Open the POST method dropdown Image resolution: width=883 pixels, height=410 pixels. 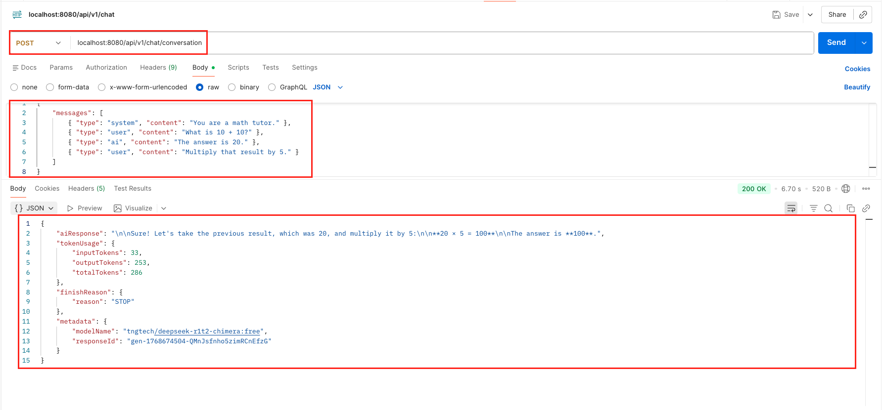pos(39,43)
